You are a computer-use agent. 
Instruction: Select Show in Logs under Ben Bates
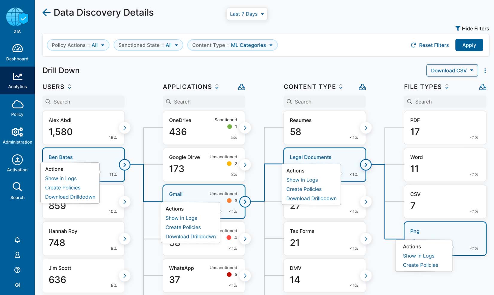click(61, 178)
